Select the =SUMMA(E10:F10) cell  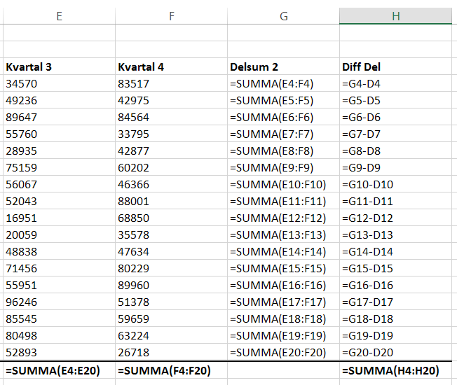click(283, 185)
